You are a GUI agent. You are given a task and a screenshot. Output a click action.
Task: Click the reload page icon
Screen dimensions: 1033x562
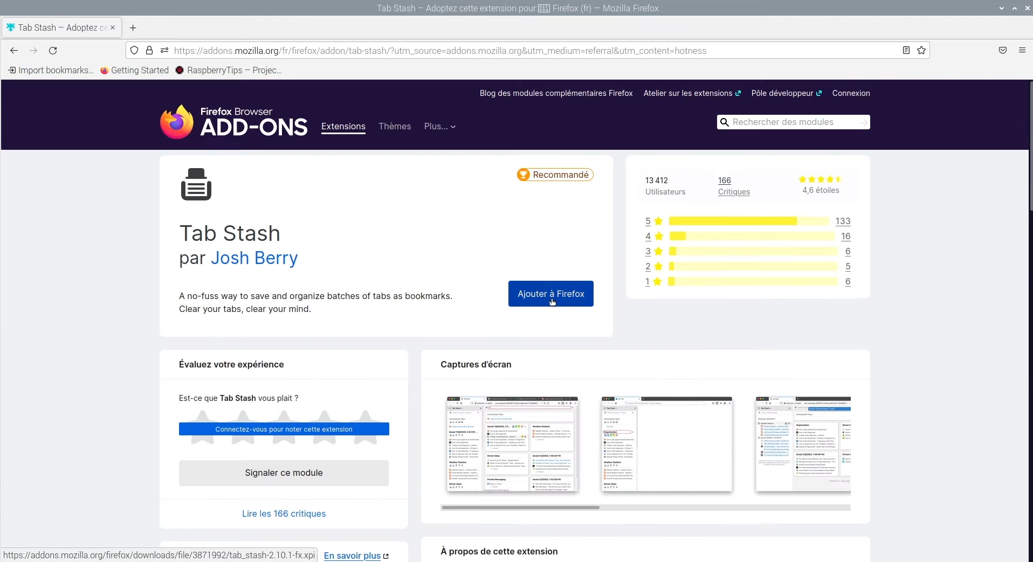pyautogui.click(x=53, y=51)
